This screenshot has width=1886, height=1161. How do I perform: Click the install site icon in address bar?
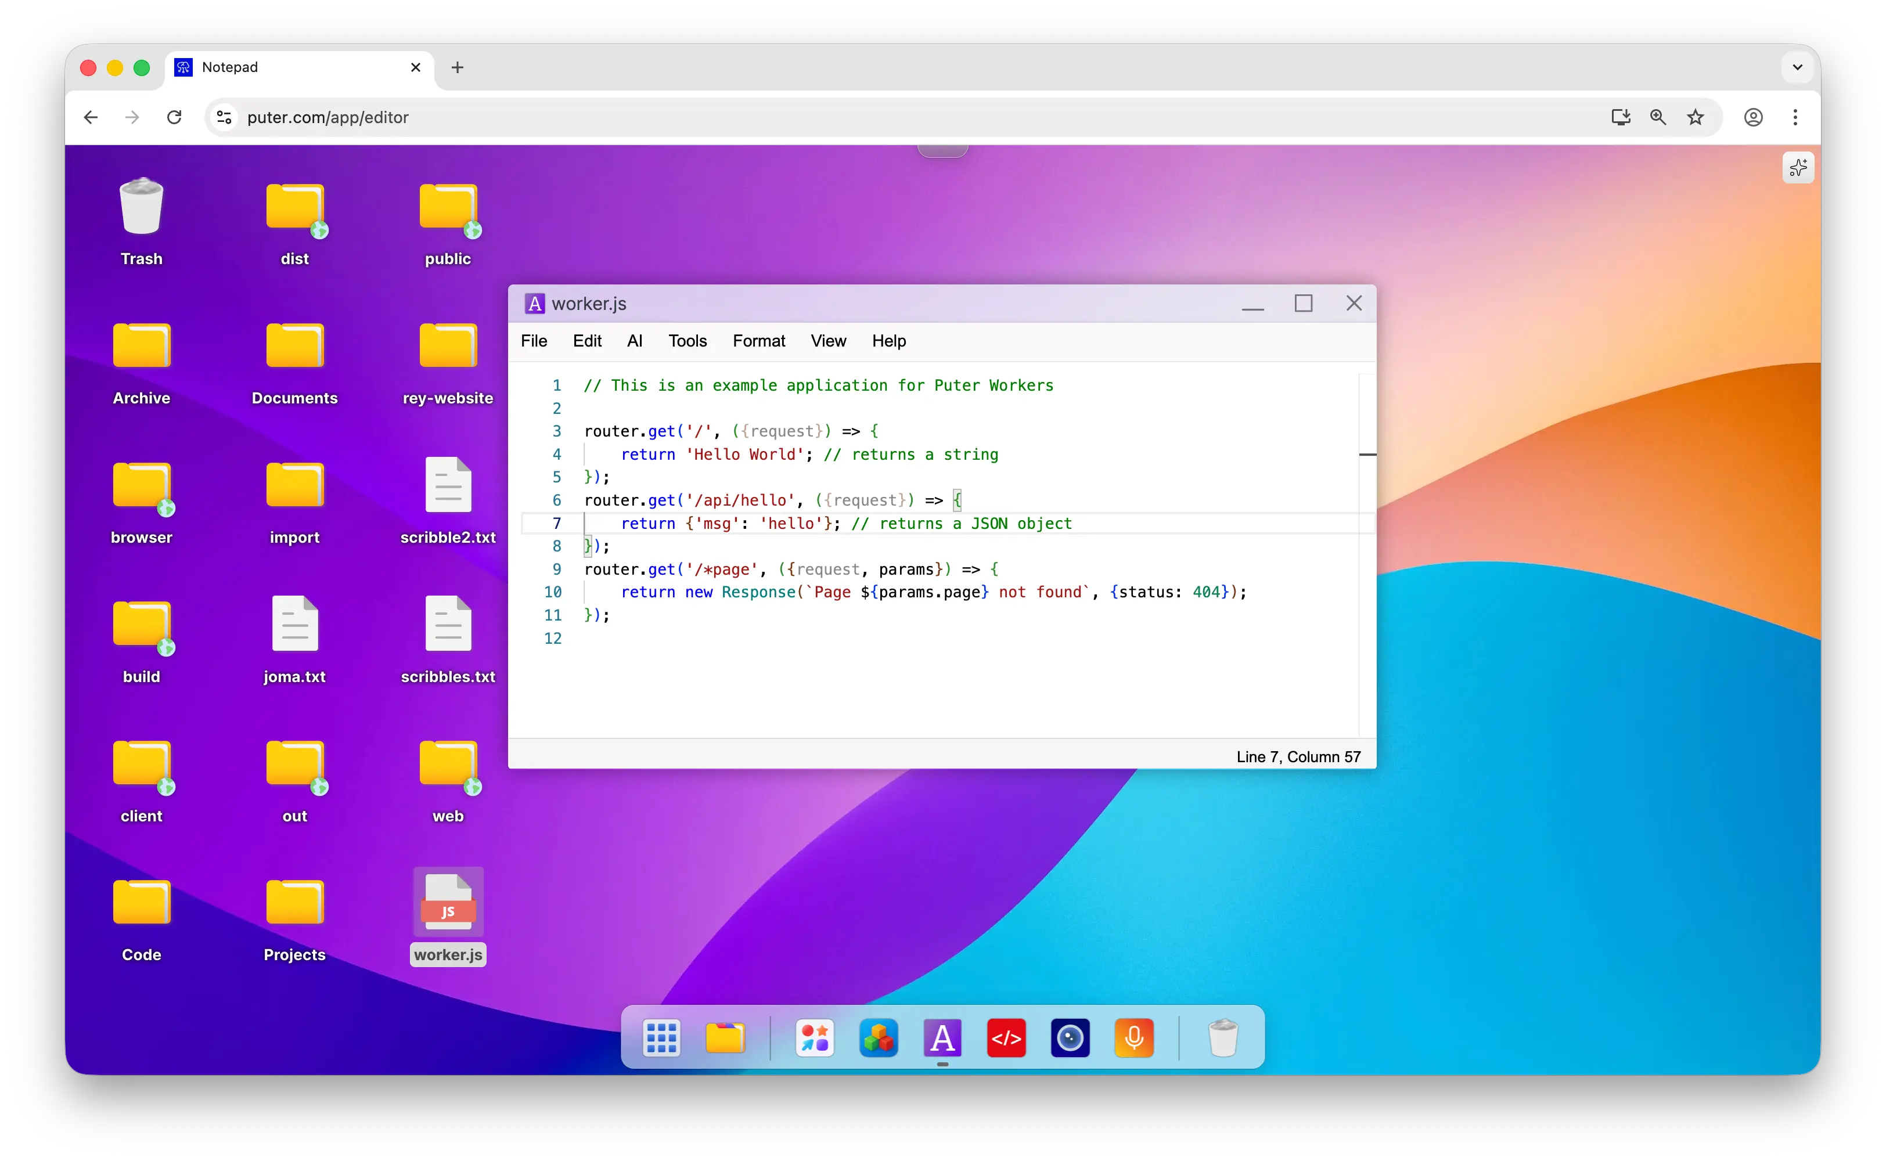click(1620, 117)
